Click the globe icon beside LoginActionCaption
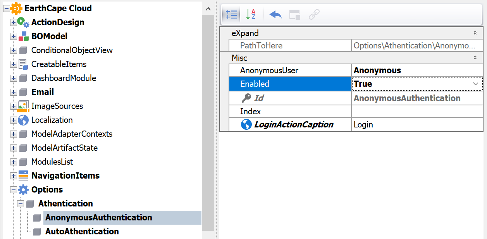 coord(246,125)
